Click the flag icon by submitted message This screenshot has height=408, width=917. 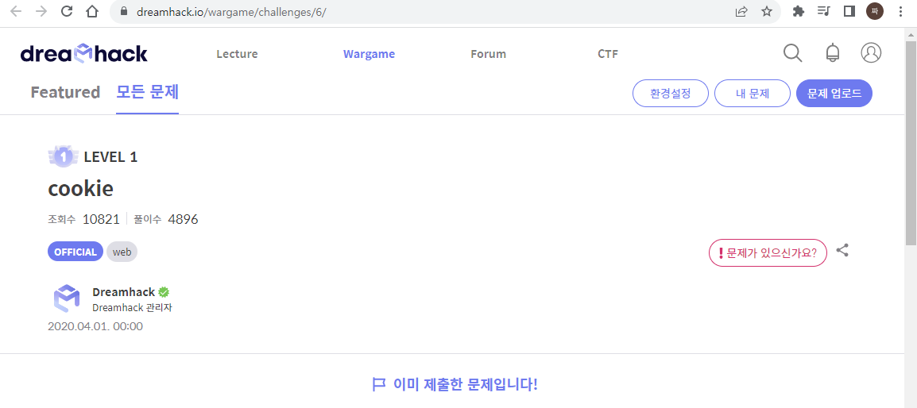tap(378, 384)
